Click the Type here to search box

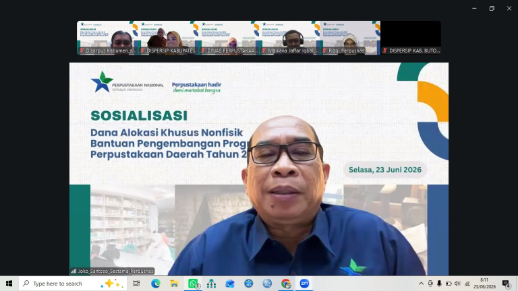click(73, 284)
